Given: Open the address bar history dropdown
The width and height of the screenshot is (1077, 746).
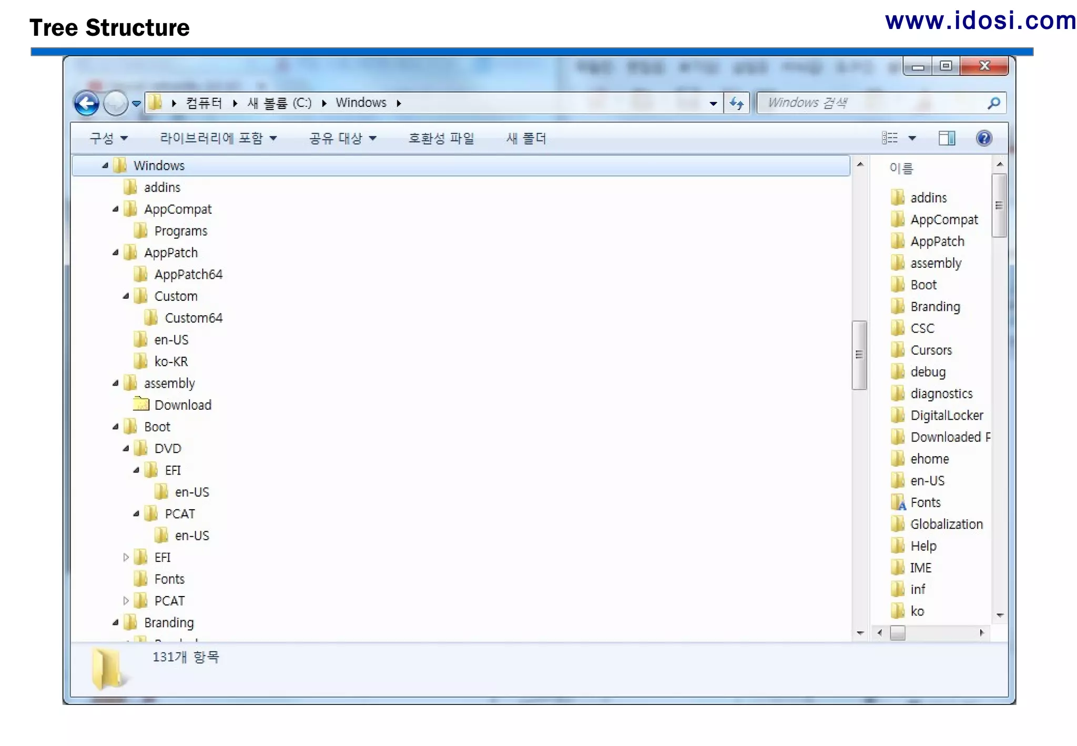Looking at the screenshot, I should [713, 104].
